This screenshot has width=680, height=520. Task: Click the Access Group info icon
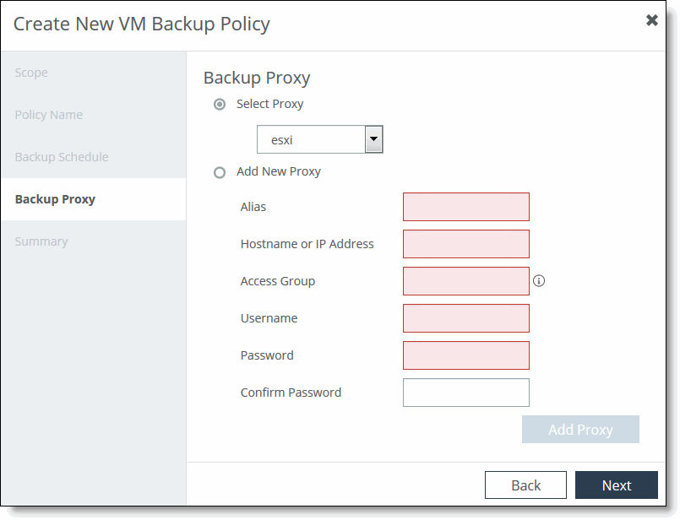point(539,281)
